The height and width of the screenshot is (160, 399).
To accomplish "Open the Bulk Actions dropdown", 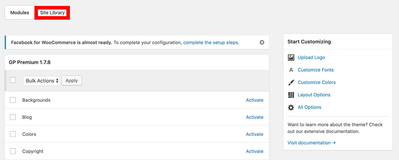I will pyautogui.click(x=41, y=81).
